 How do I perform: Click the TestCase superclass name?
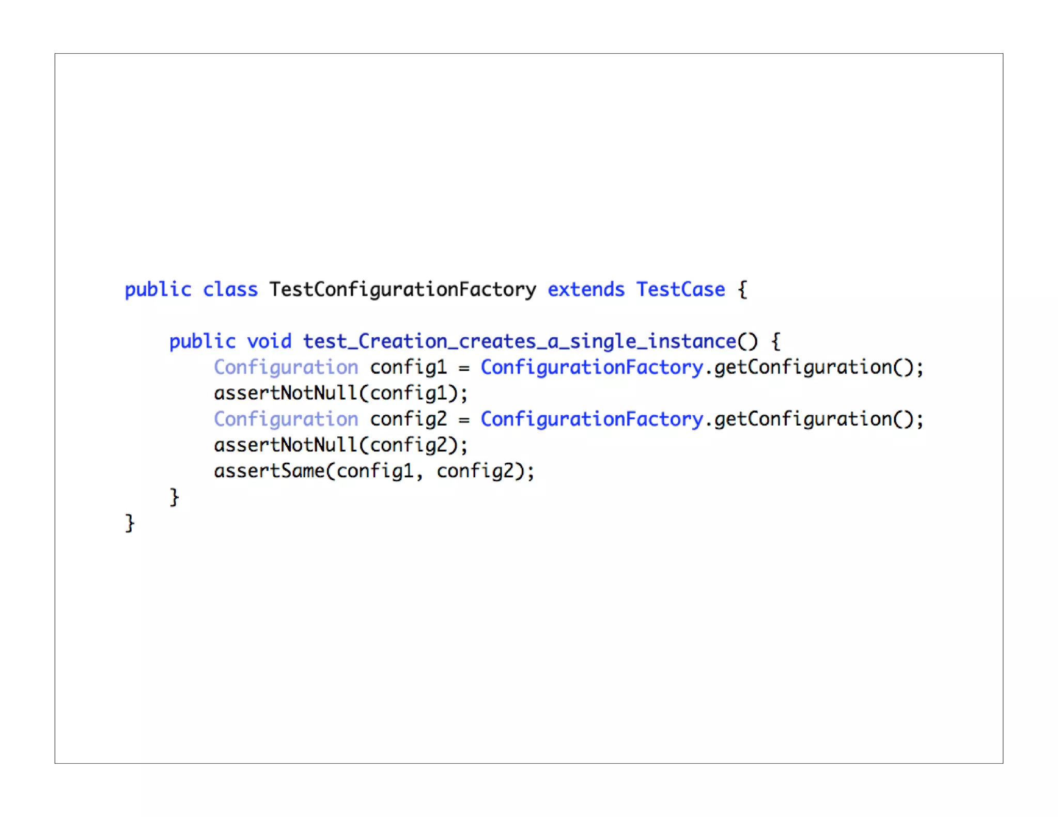pos(680,289)
